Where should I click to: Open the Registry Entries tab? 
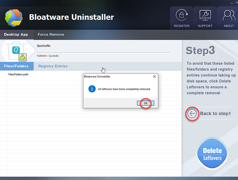(x=53, y=66)
